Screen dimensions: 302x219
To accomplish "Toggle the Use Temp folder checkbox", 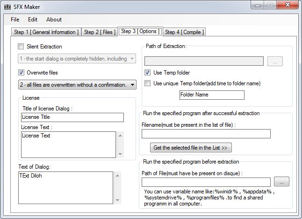I will pos(148,73).
